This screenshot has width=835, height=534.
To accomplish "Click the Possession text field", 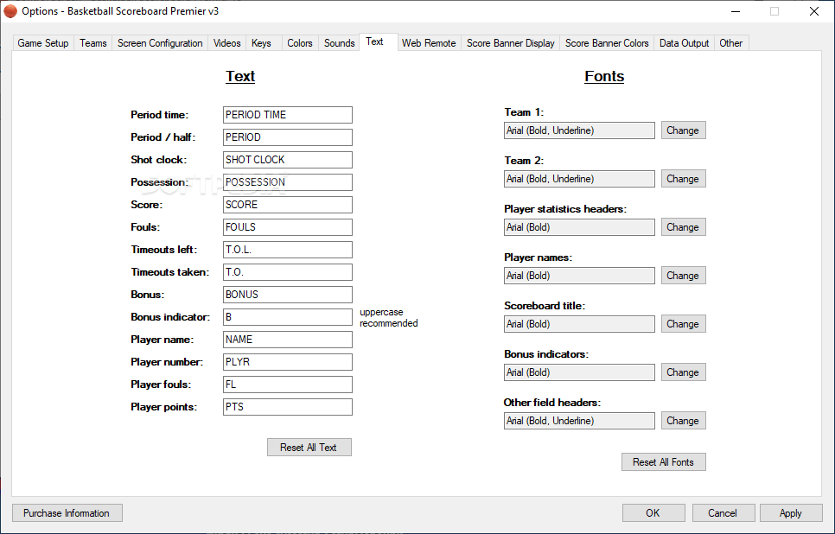I will (288, 182).
